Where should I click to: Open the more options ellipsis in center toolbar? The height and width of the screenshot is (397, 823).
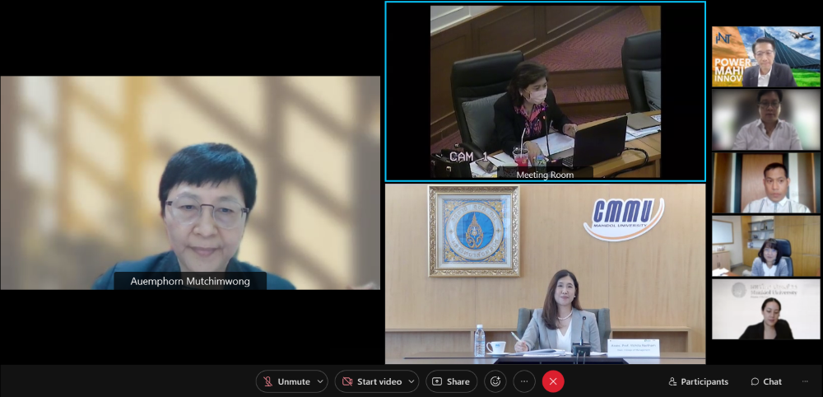[524, 381]
